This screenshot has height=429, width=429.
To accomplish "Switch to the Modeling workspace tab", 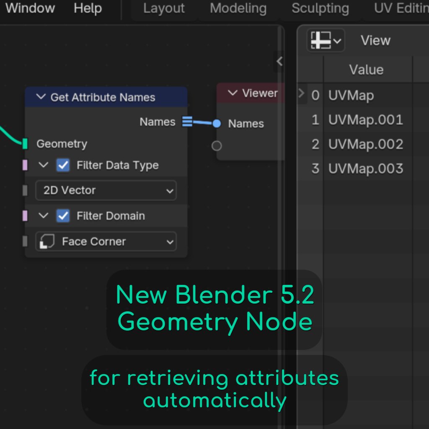I will [x=238, y=8].
